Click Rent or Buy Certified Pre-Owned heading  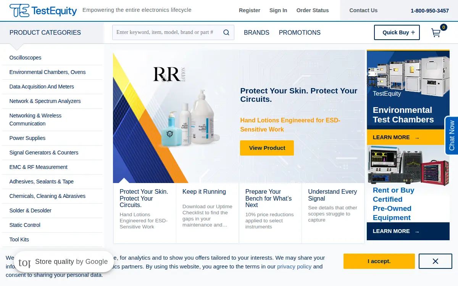click(x=393, y=204)
